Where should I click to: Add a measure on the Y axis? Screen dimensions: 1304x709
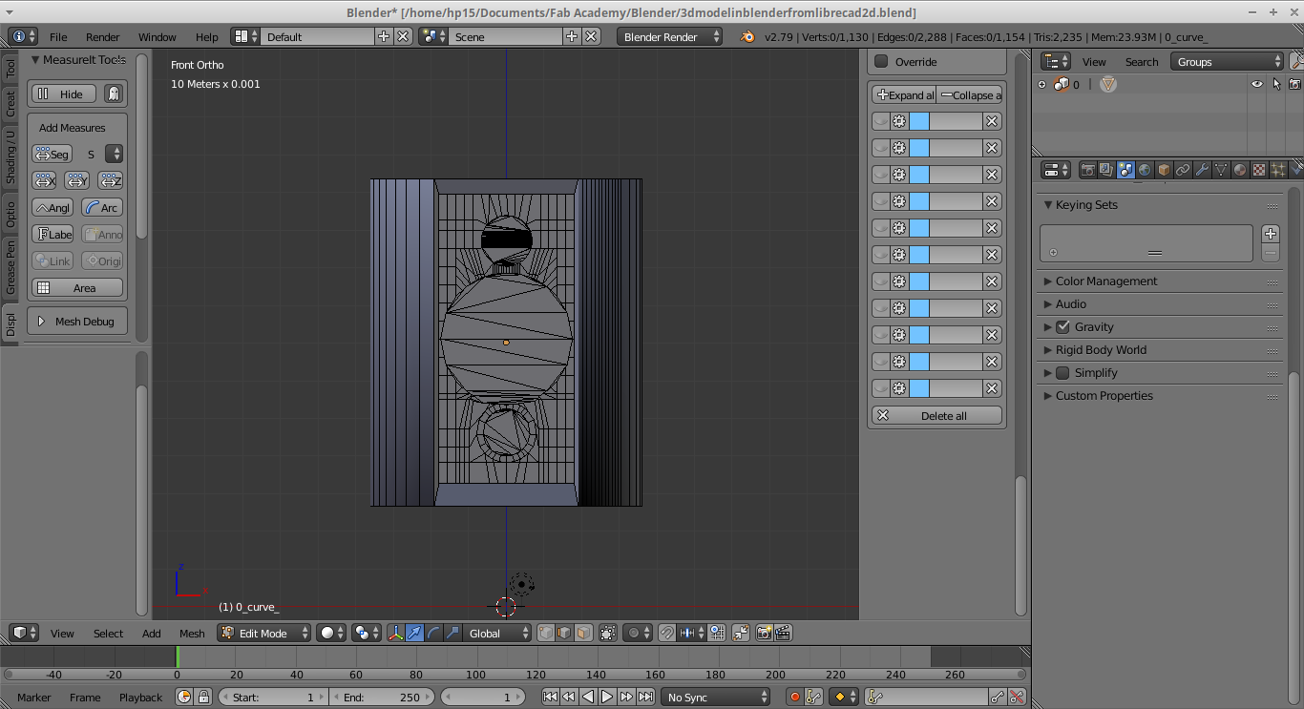(x=77, y=180)
